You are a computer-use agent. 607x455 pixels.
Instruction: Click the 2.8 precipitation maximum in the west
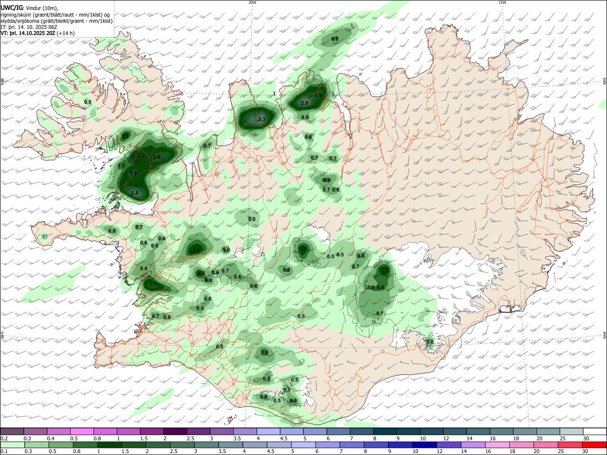pos(135,193)
